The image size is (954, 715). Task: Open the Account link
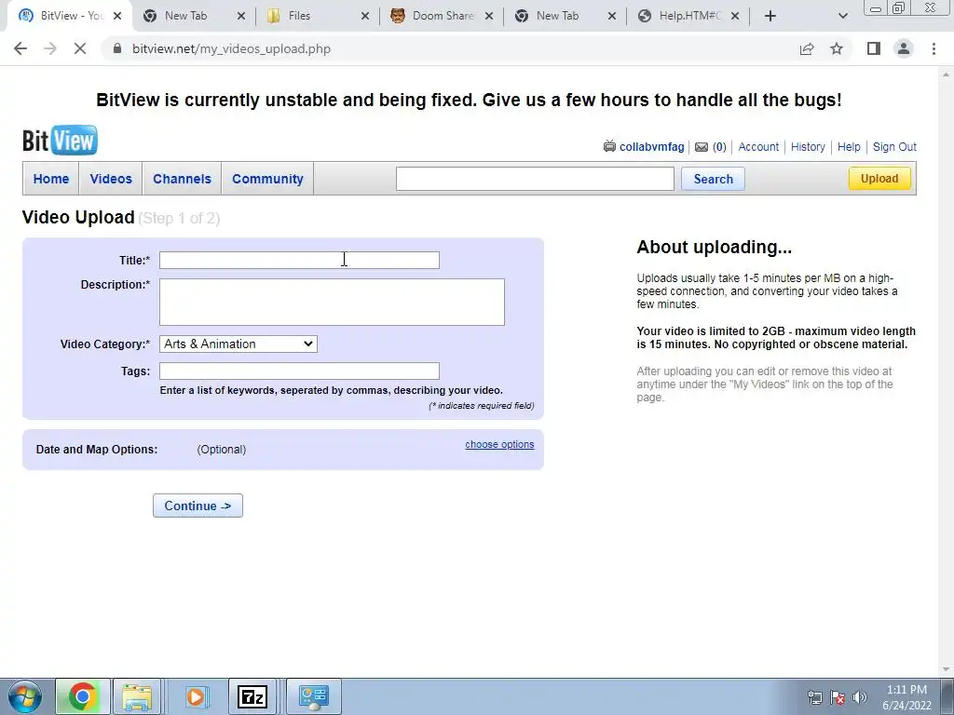(758, 146)
